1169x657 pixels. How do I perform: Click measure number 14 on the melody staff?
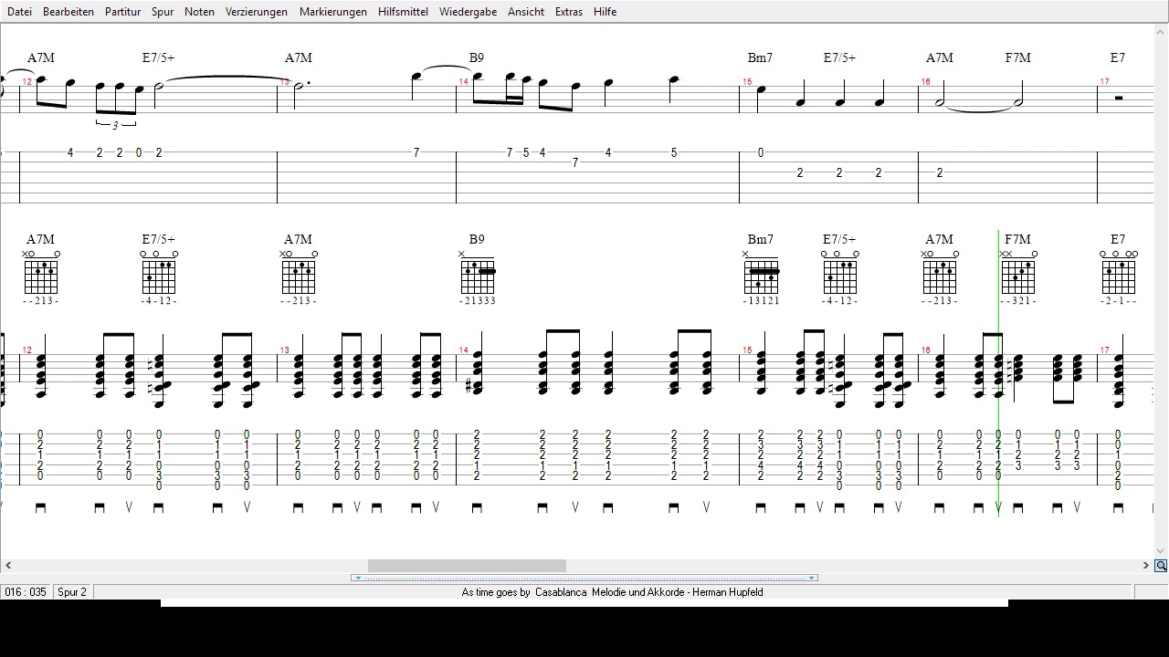pos(464,82)
